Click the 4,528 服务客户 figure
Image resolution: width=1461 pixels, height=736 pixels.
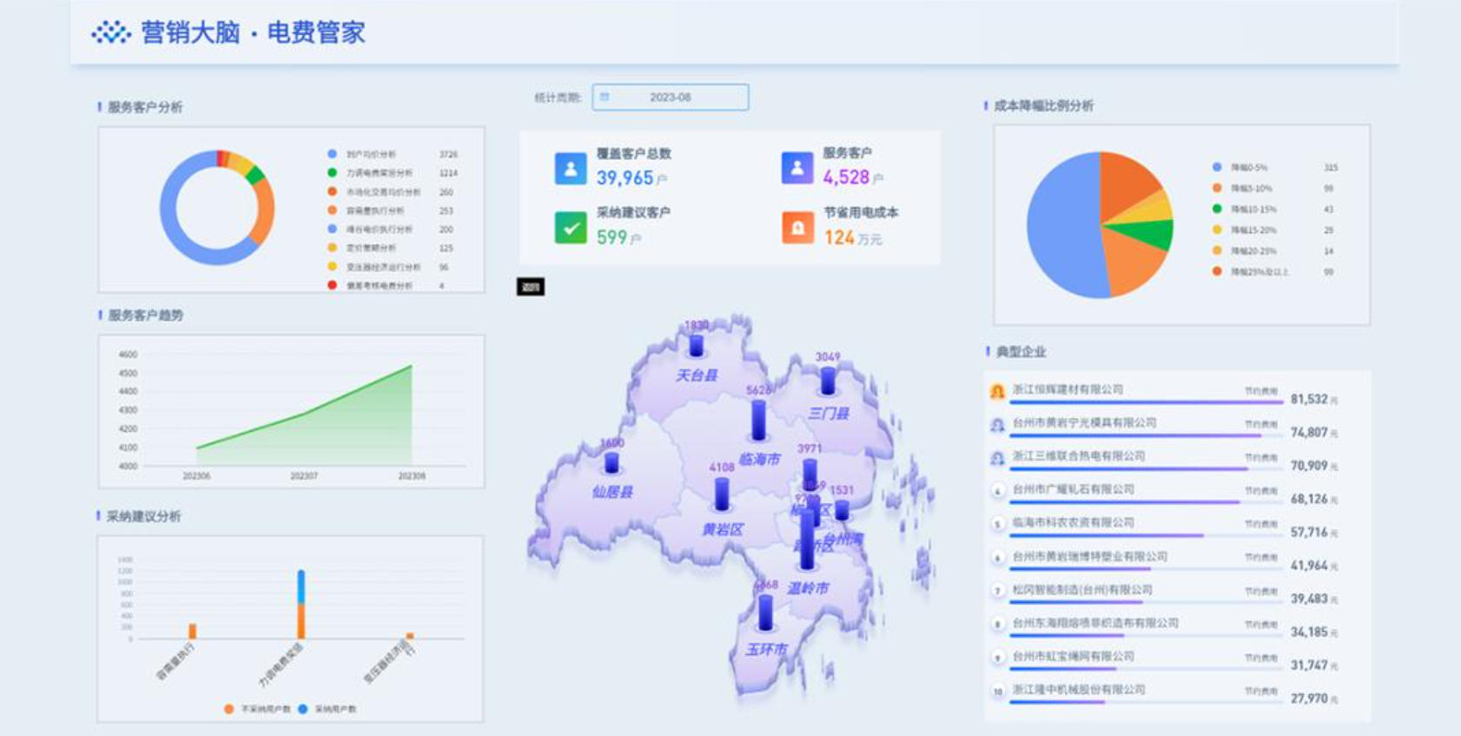pyautogui.click(x=846, y=177)
